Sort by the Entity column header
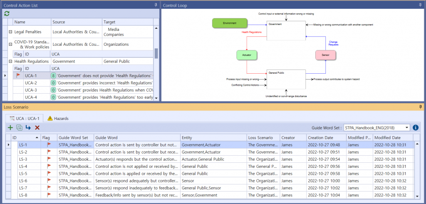The height and width of the screenshot is (204, 426). [213, 138]
